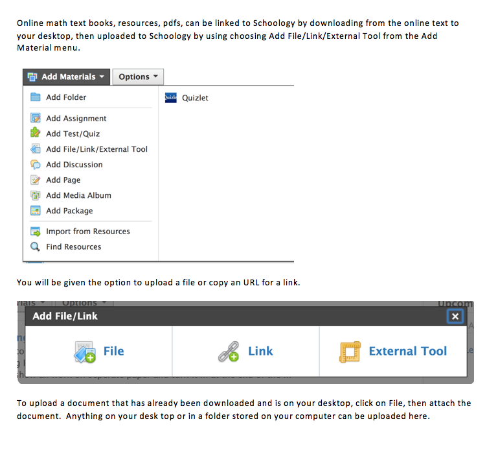Select Add File/Link/External Tool menu entry
Image resolution: width=487 pixels, height=454 pixels.
96,149
